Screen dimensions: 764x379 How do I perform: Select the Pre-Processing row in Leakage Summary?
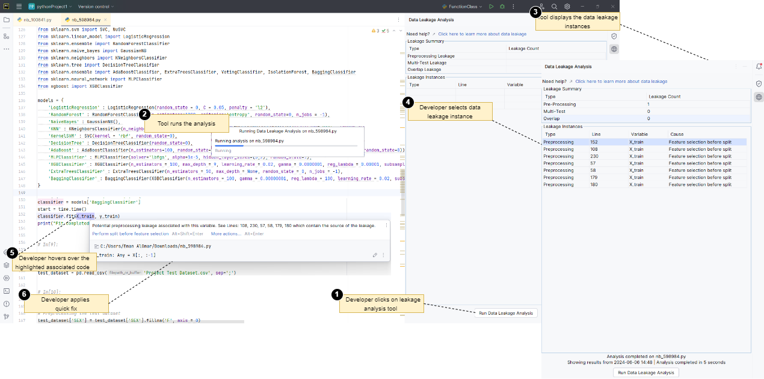[646, 104]
